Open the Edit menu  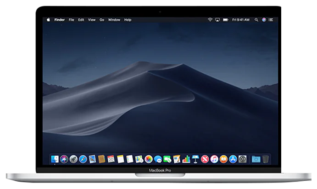click(x=81, y=20)
